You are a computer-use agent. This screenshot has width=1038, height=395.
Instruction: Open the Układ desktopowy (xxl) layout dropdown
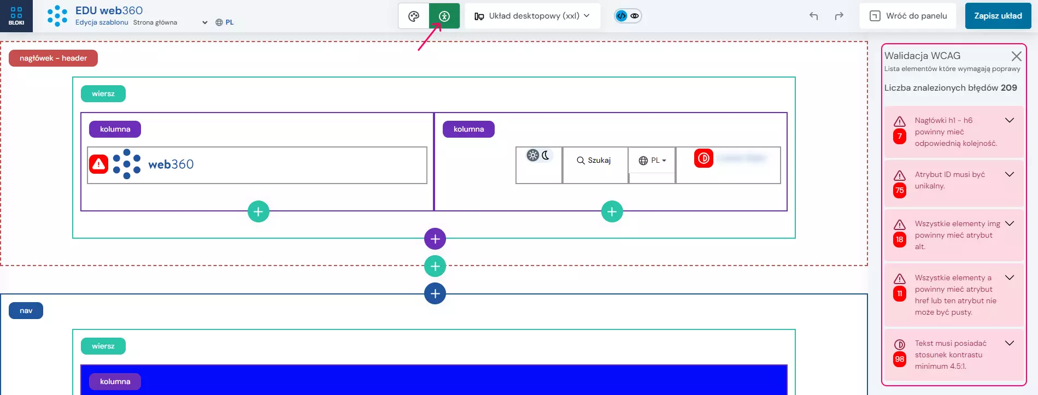(532, 16)
